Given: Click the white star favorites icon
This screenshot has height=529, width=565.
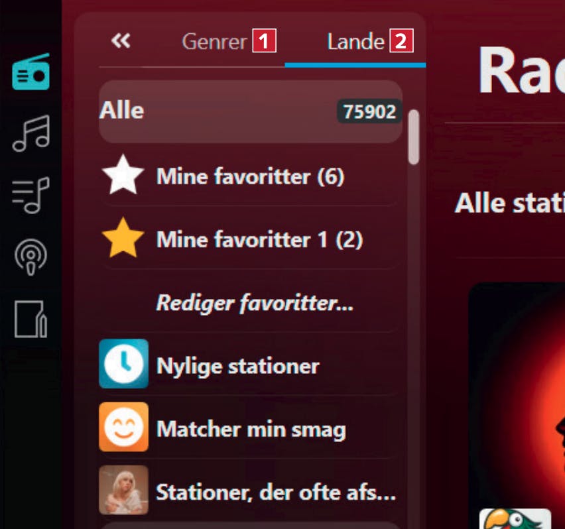Looking at the screenshot, I should click(x=123, y=175).
